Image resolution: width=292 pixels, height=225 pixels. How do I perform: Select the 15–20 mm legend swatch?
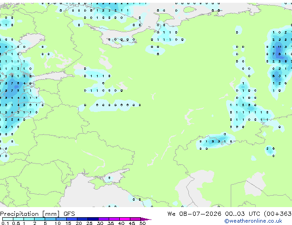(x=72, y=219)
